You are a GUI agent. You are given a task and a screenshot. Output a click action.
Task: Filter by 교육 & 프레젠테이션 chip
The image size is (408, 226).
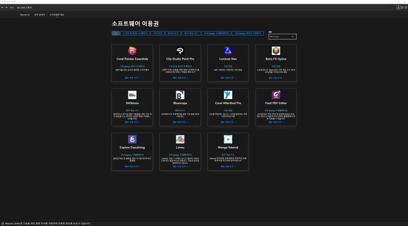(x=216, y=33)
